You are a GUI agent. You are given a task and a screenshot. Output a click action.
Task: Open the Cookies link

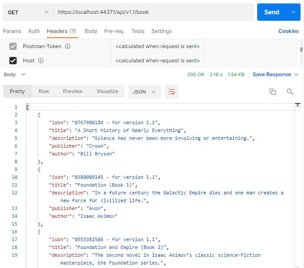[288, 31]
